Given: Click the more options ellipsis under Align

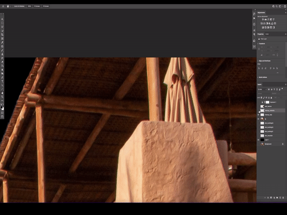Looking at the screenshot, I should [x=277, y=73].
